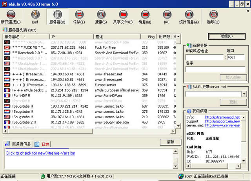The height and width of the screenshot is (181, 251).
Task: Click US flag of 38.107.164.10 server row
Action: tap(7, 117)
